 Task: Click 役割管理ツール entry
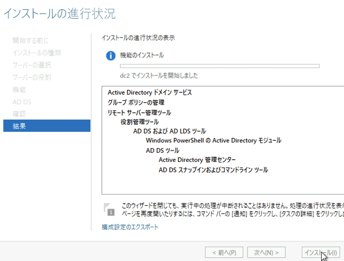140,122
